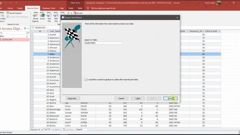Click the Excel export icon
Viewport: 240px width, 135px height.
(42, 16)
